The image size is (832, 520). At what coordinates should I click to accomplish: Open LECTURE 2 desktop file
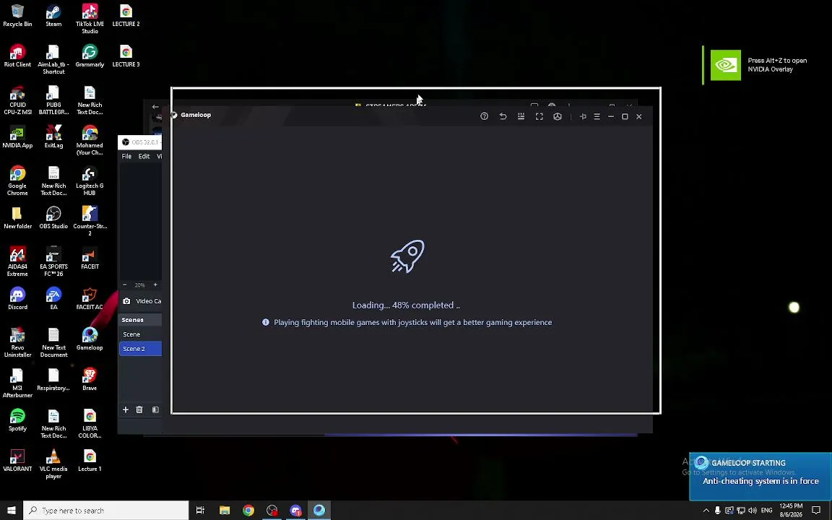tap(126, 16)
